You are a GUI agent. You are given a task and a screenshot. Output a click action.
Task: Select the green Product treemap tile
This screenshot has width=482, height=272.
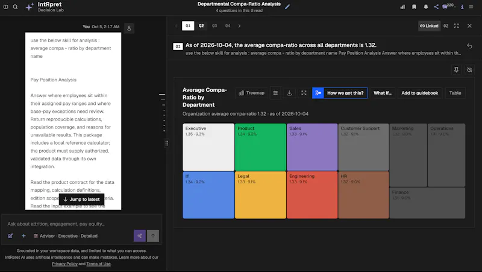tap(260, 147)
